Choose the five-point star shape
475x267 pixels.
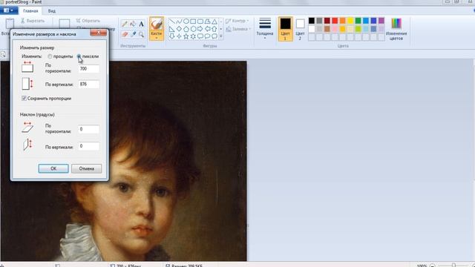pyautogui.click(x=186, y=36)
